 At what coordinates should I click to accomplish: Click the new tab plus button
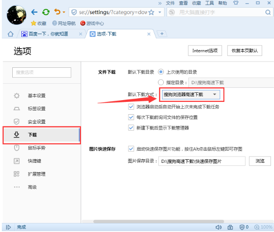162,34
